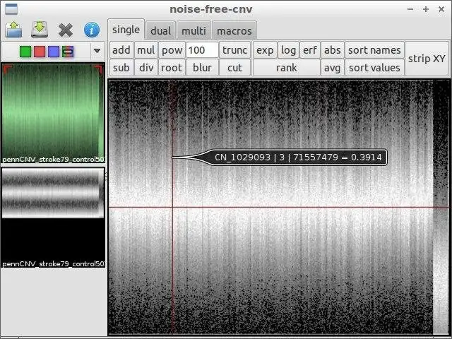This screenshot has width=452, height=339.
Task: Click the window menu icon in title bar
Action: click(x=11, y=9)
